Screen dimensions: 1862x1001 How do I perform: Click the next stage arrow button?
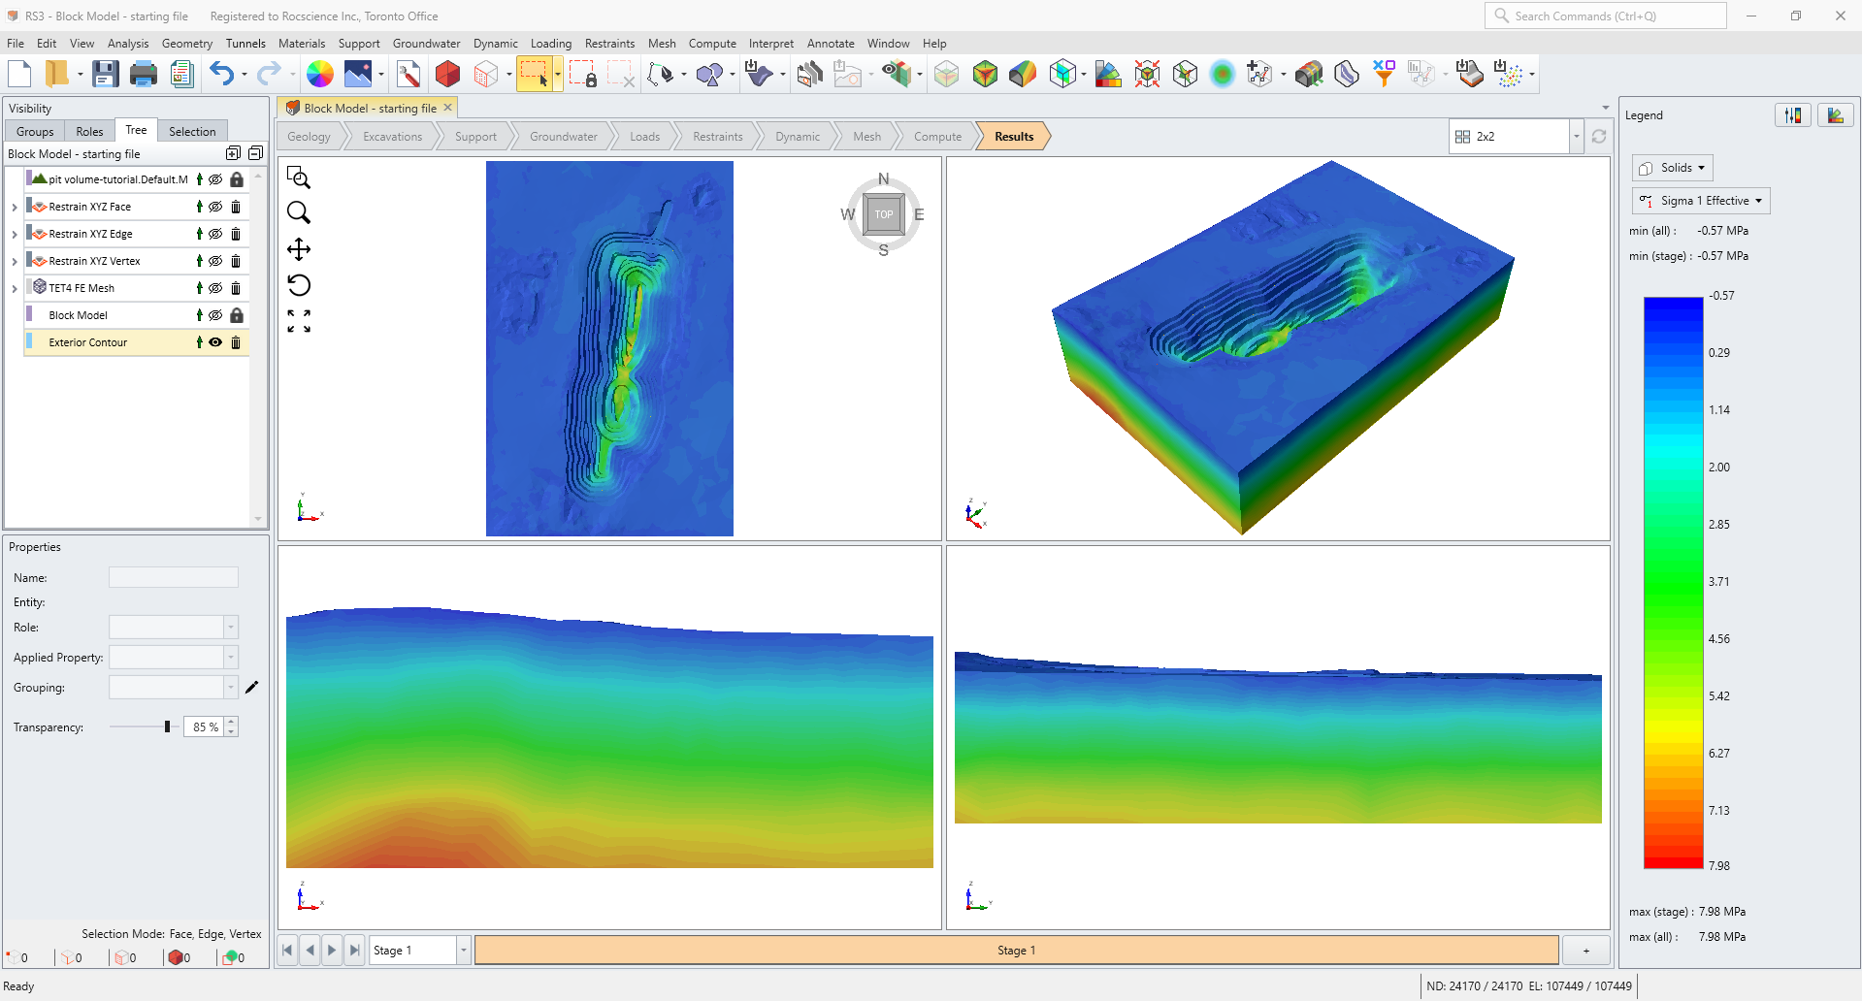[x=332, y=951]
